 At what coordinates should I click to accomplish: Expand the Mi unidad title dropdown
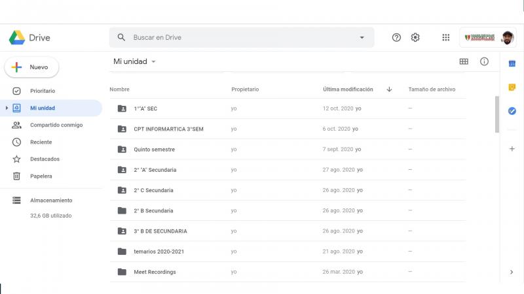pos(154,61)
